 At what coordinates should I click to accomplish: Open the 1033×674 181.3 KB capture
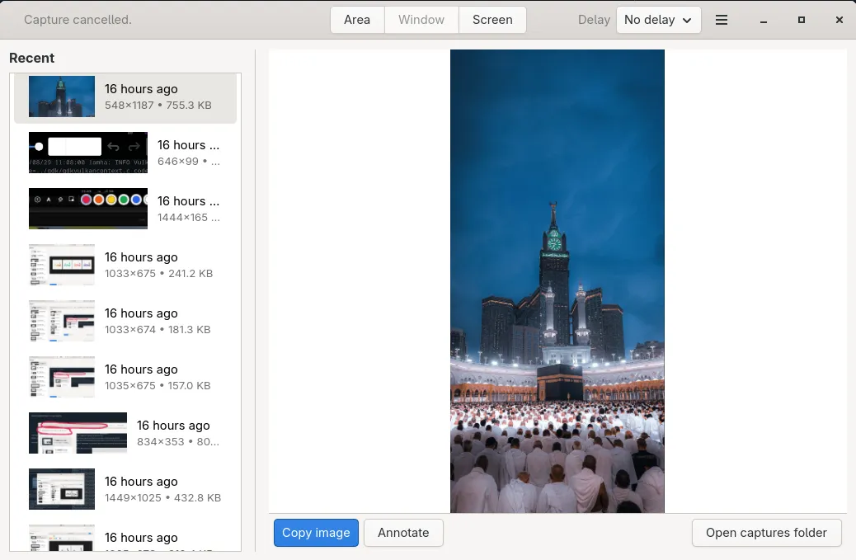[125, 321]
